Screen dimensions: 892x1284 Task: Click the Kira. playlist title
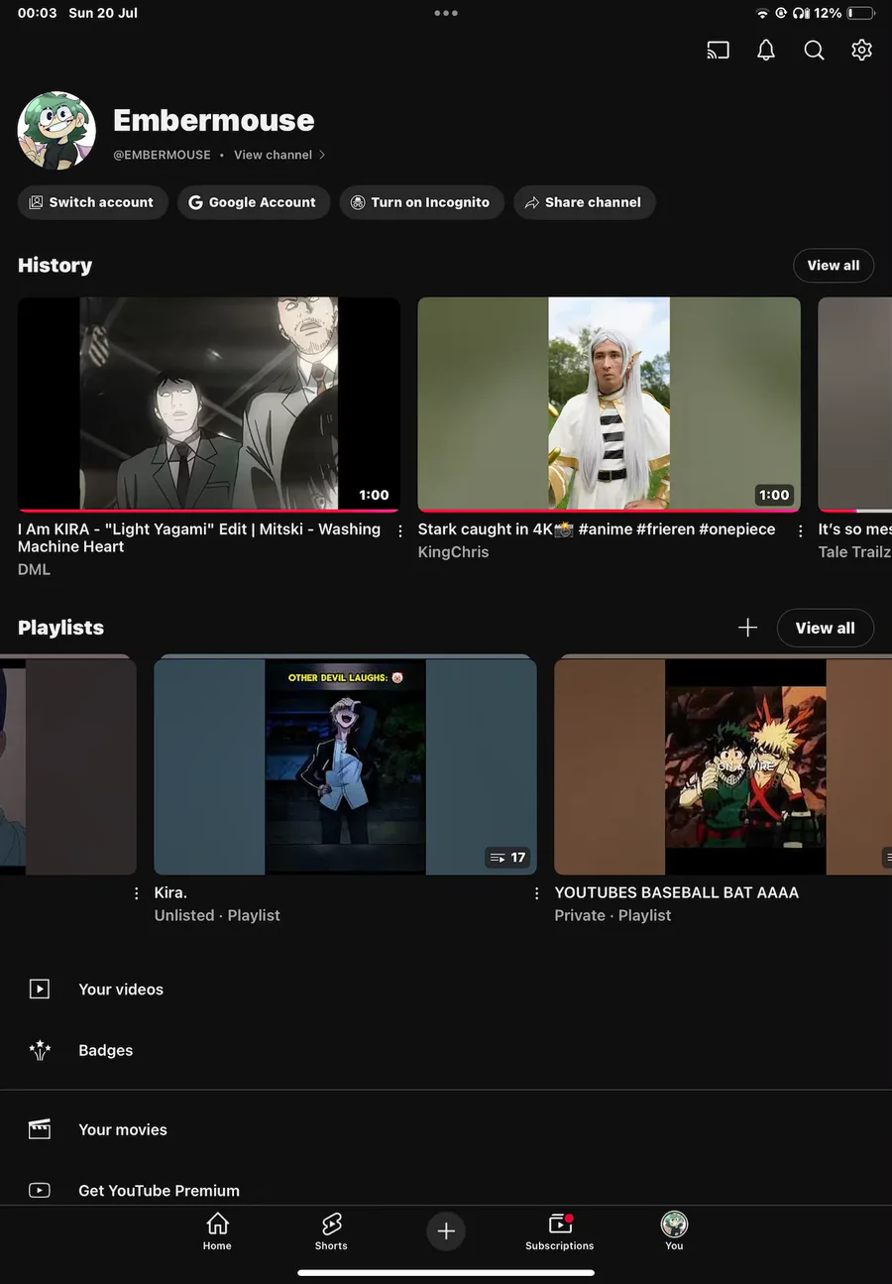tap(170, 892)
